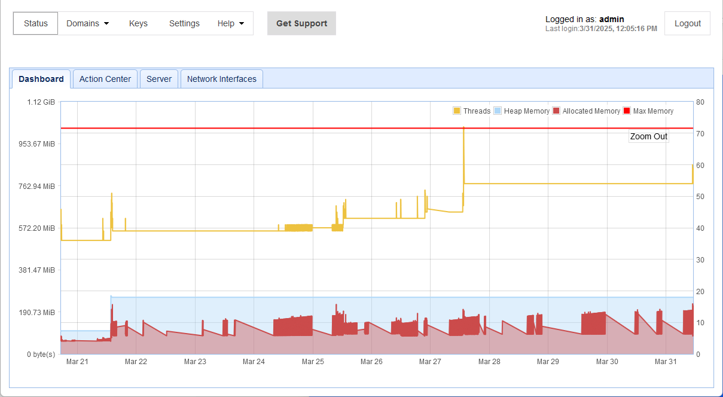This screenshot has height=397, width=723.
Task: Switch to the Action Center tab
Action: (x=105, y=79)
